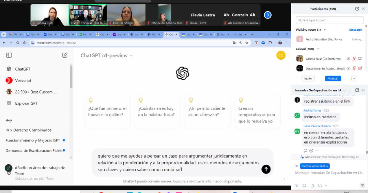The height and width of the screenshot is (193, 368).
Task: Select Juan G. Corvalán video thumbnail
Action: click(88, 15)
